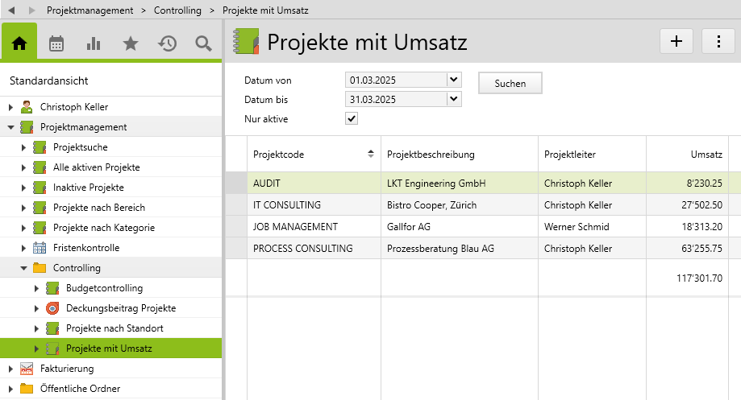The height and width of the screenshot is (400, 741).
Task: Click the magnifier search icon
Action: point(204,43)
